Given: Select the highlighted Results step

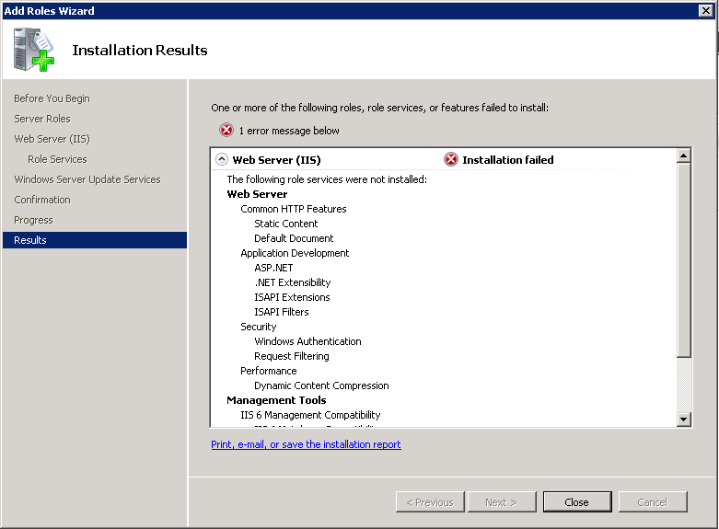Looking at the screenshot, I should click(95, 240).
